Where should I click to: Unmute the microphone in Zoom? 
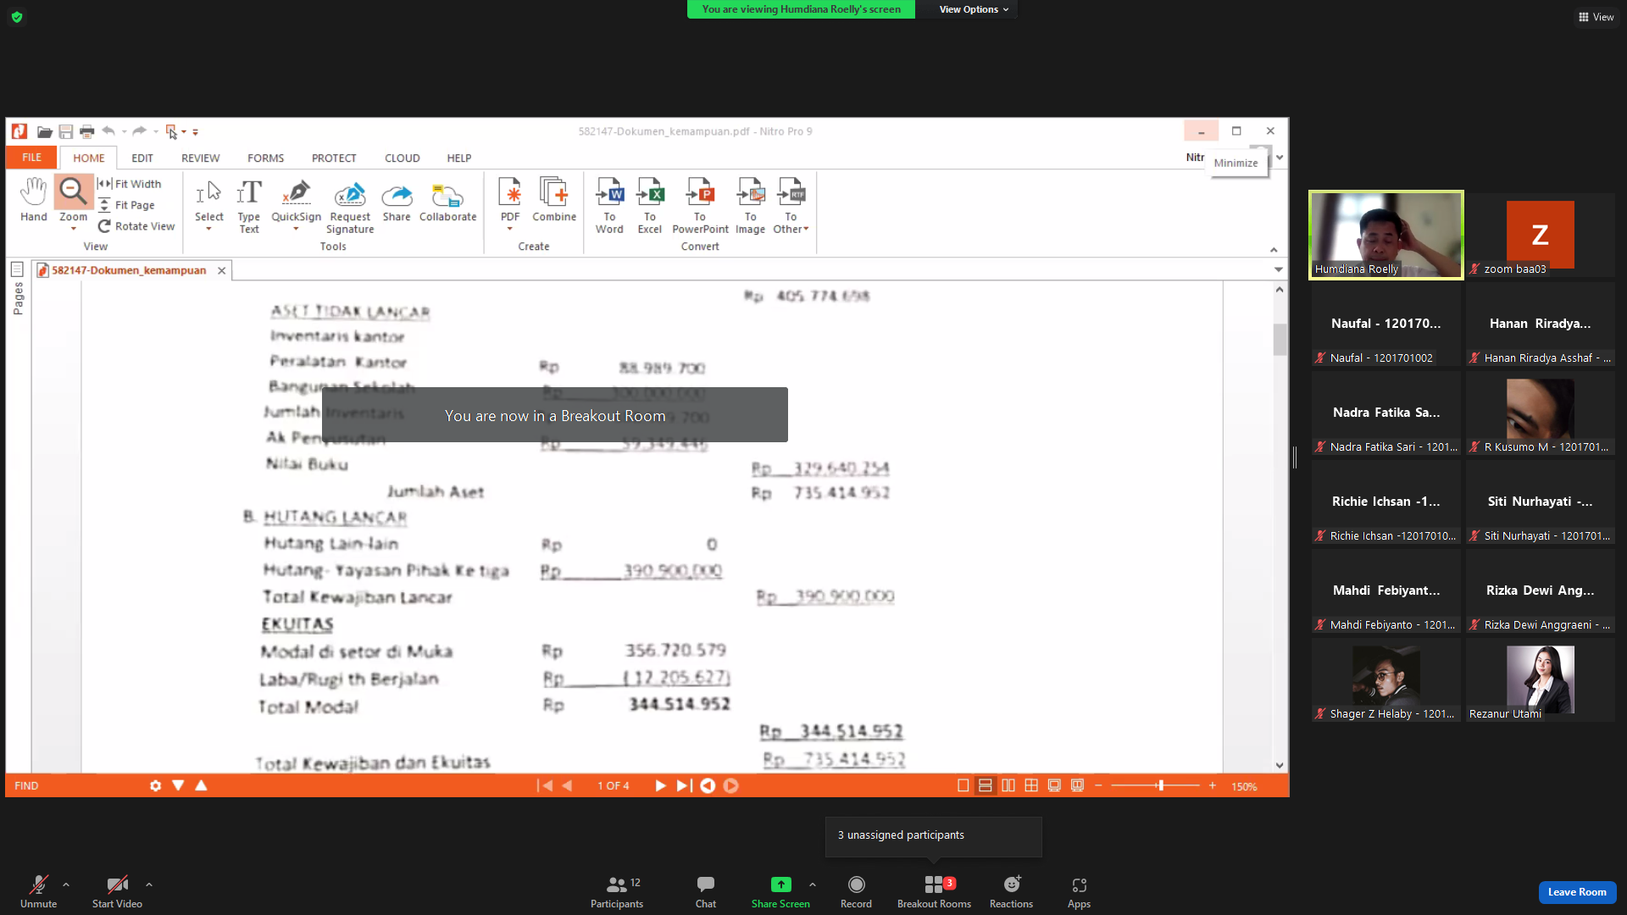[x=39, y=892]
